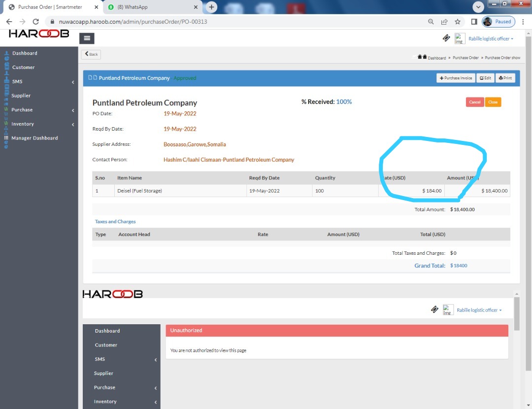
Task: Open Customer in the nested page sidebar
Action: coord(106,345)
